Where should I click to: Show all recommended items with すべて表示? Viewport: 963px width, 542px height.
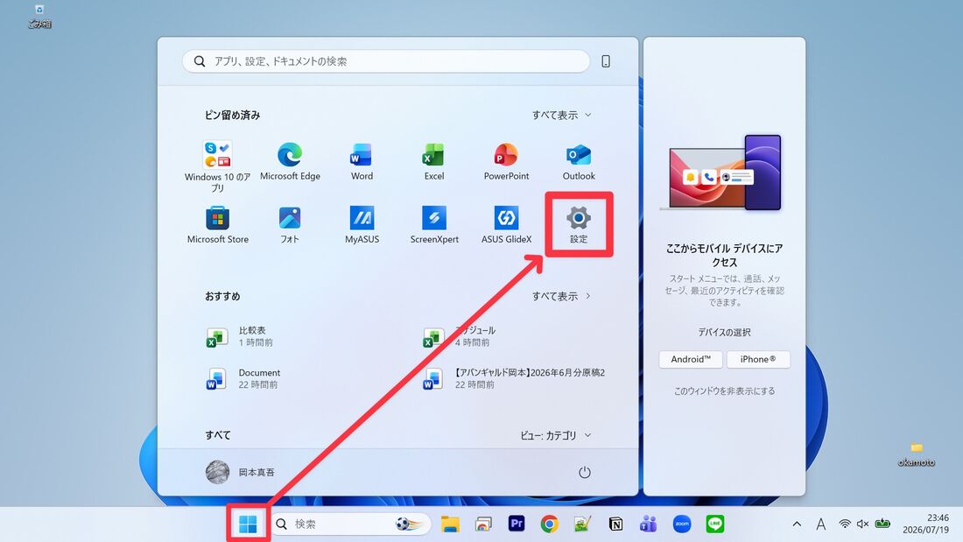coord(561,296)
